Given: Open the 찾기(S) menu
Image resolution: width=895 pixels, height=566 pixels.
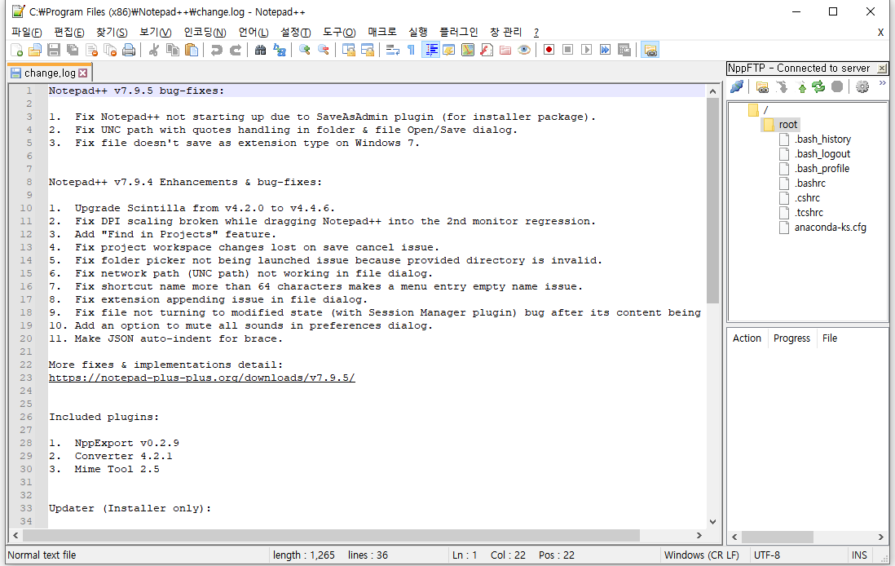Looking at the screenshot, I should [112, 33].
